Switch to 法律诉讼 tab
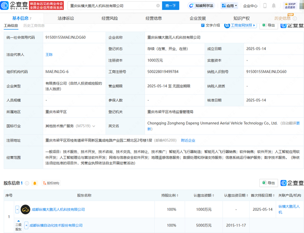Screen dimensions: 304x233 pos(66,18)
